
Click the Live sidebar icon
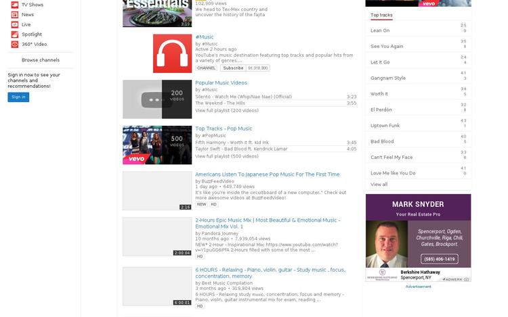coord(15,24)
